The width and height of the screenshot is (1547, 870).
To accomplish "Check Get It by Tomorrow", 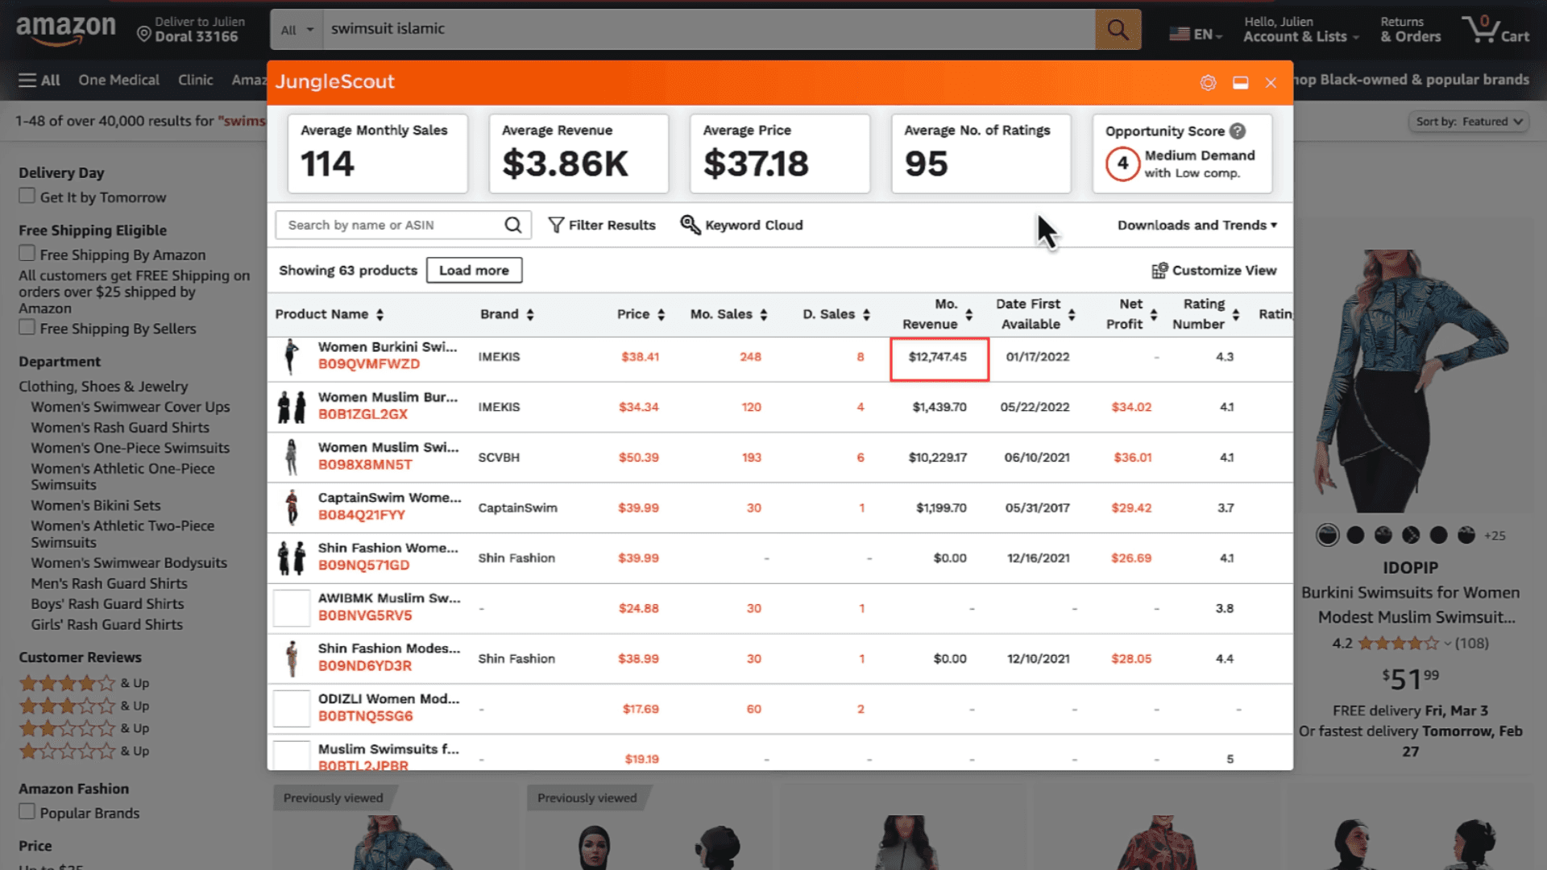I will (x=27, y=196).
